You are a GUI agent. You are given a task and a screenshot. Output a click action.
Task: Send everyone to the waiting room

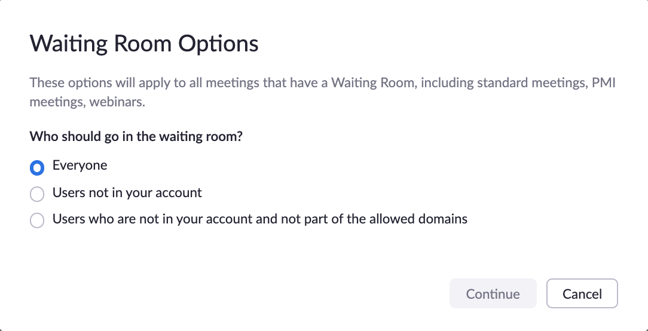coord(37,168)
